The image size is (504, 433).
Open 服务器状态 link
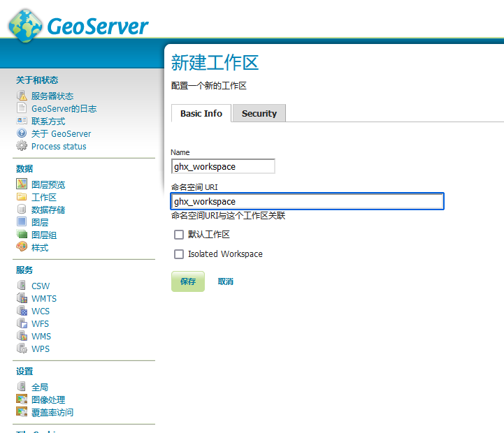(52, 96)
